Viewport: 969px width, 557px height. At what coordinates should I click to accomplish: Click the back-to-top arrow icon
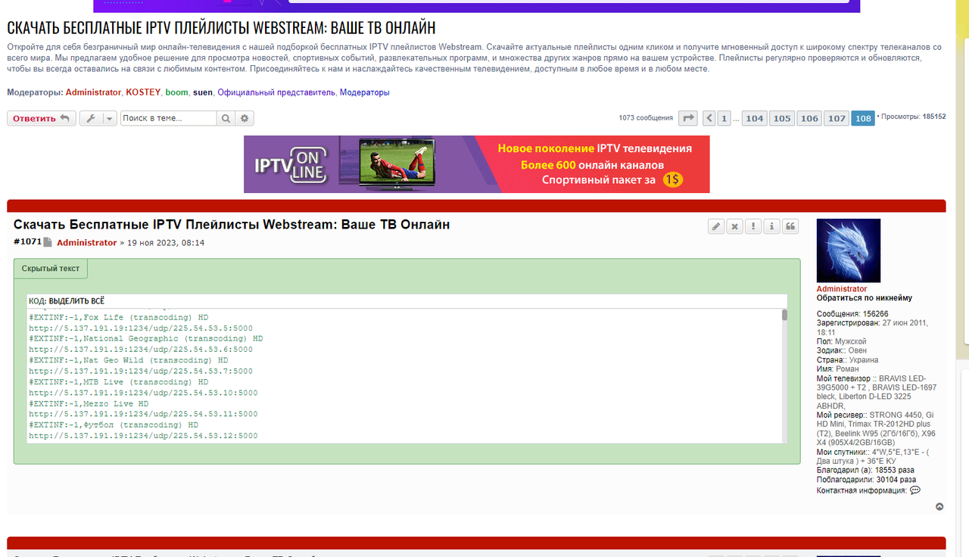[x=939, y=506]
